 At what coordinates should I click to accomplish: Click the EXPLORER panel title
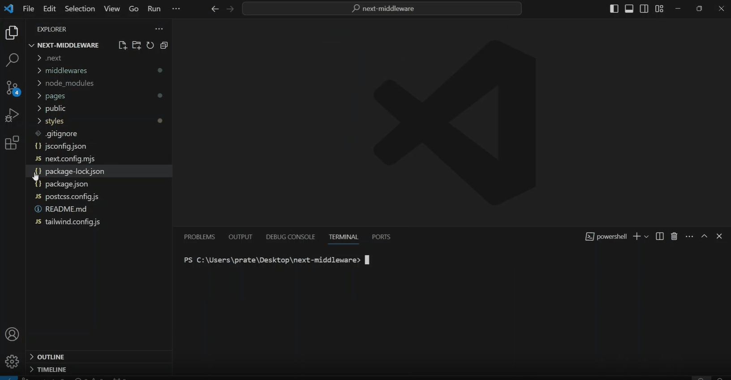pyautogui.click(x=52, y=29)
